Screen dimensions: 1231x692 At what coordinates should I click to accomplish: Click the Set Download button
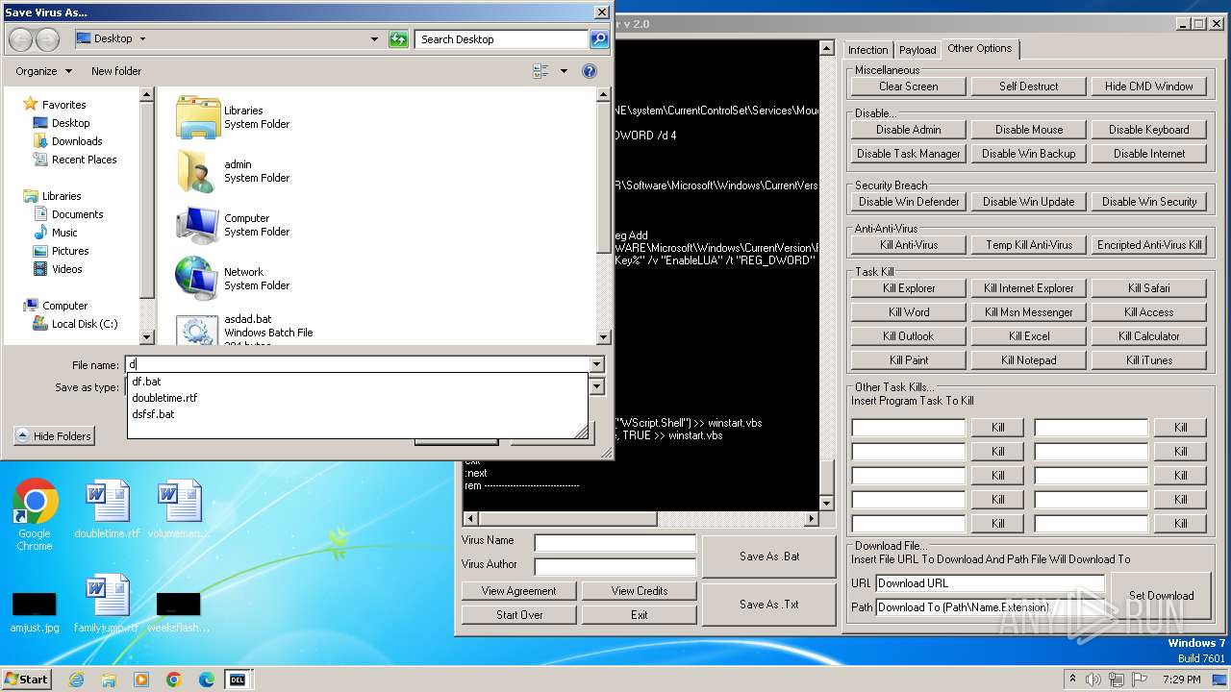1161,595
